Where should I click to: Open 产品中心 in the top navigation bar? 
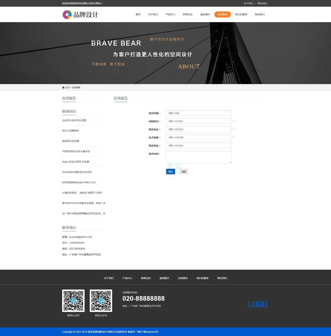tap(170, 14)
